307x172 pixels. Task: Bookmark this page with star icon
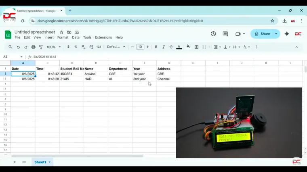[x=272, y=21]
